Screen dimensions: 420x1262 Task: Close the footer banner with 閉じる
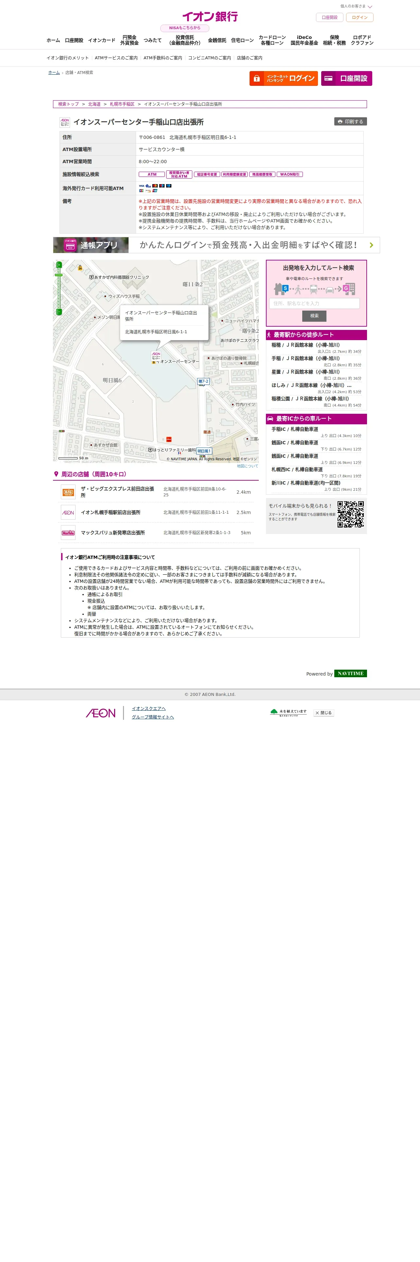click(x=324, y=713)
